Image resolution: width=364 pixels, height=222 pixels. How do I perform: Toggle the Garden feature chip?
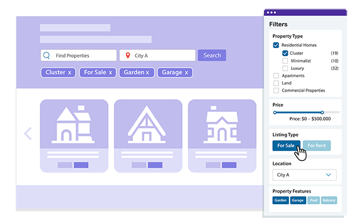coord(281,200)
